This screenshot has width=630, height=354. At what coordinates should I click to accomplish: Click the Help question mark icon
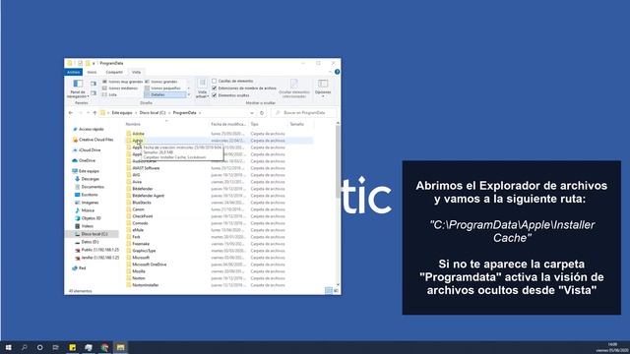[337, 72]
